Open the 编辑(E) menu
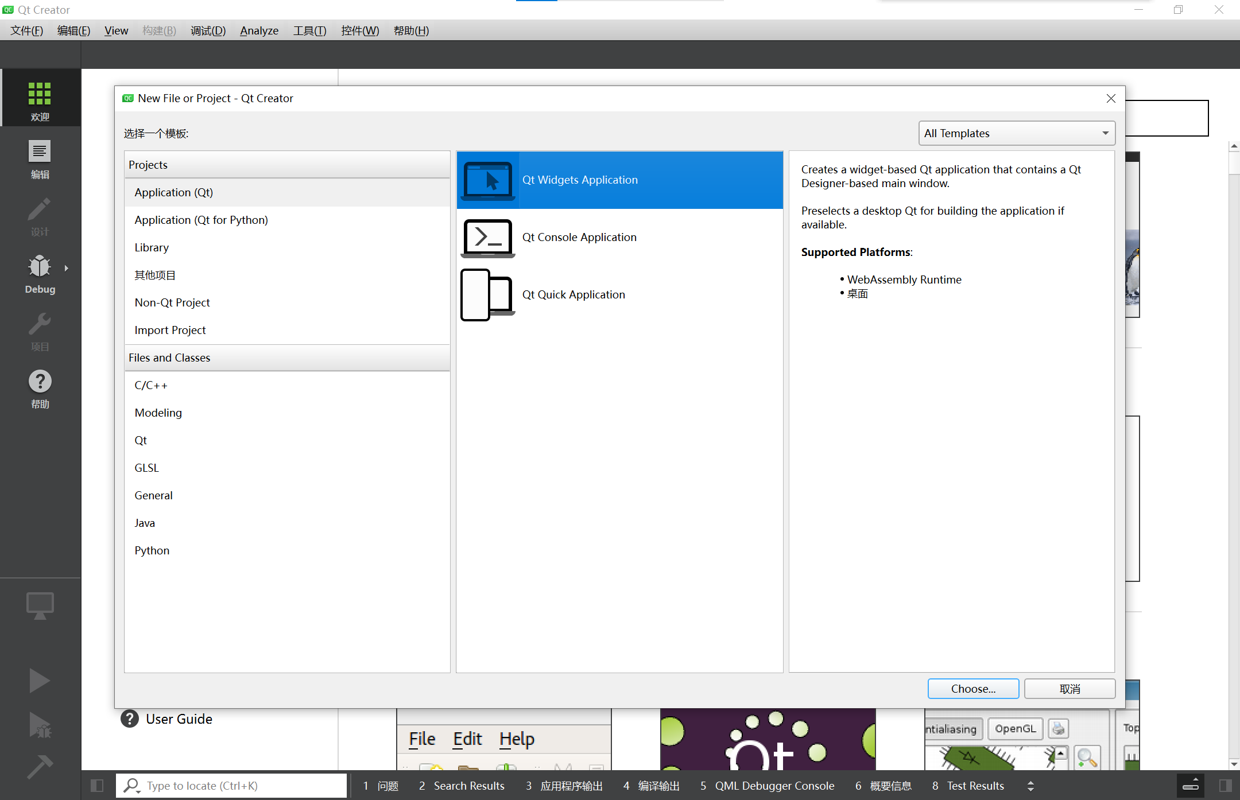This screenshot has height=800, width=1240. click(73, 30)
